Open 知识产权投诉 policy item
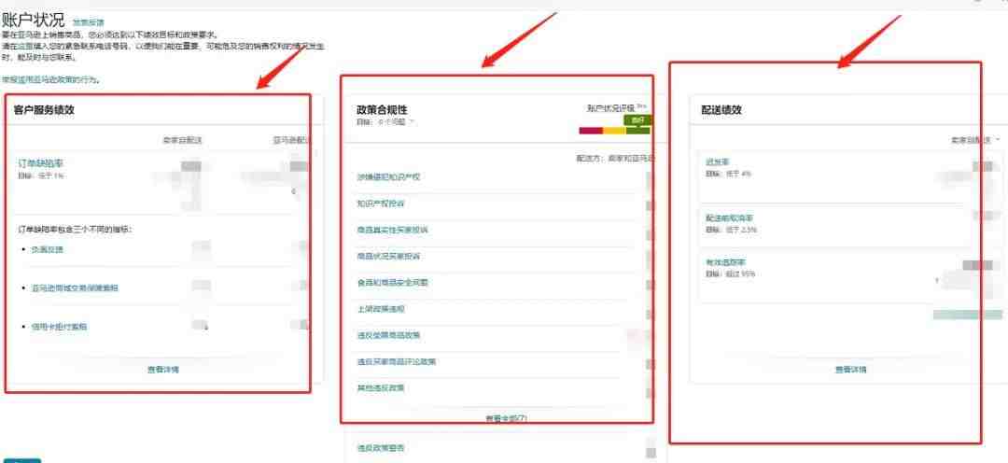This screenshot has width=1008, height=463. click(x=381, y=203)
